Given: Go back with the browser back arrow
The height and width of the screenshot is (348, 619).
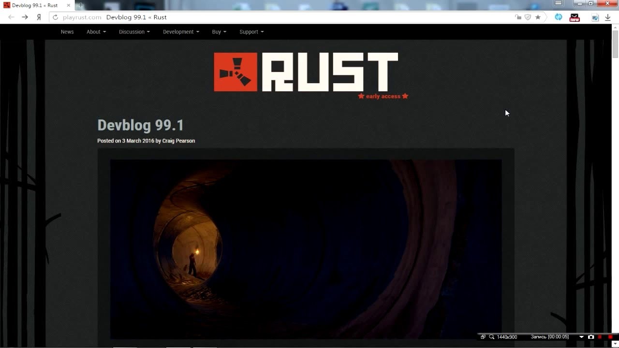Looking at the screenshot, I should pyautogui.click(x=11, y=17).
